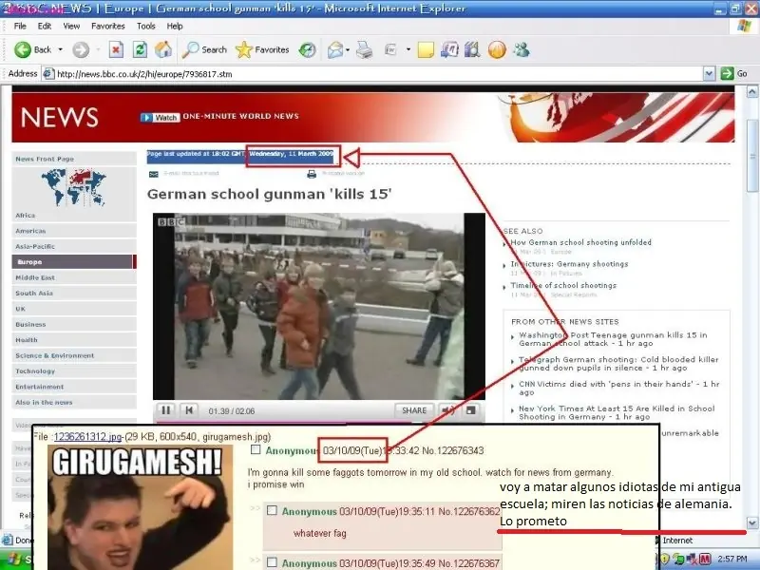Stop page loading with red X icon

[116, 49]
